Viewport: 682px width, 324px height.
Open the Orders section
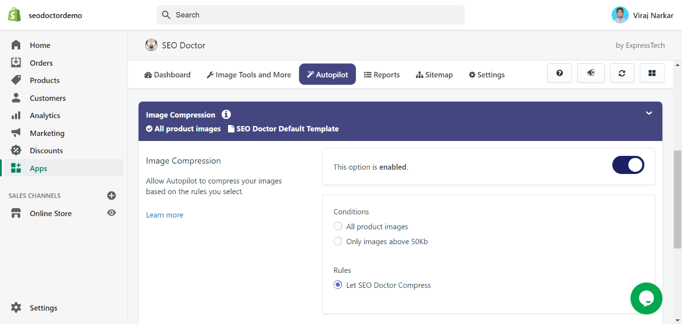(41, 63)
